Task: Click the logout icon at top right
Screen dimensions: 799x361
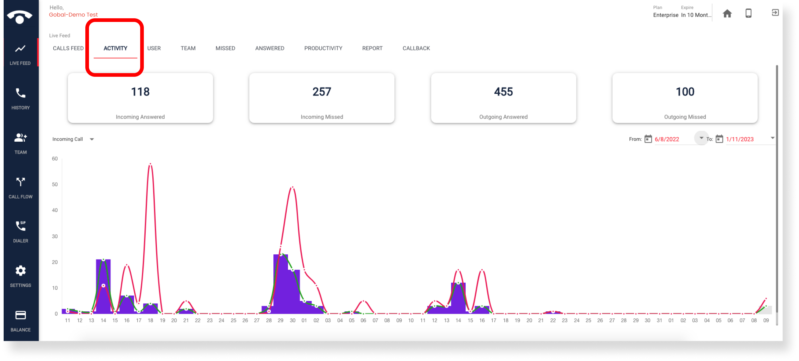Action: (x=775, y=12)
